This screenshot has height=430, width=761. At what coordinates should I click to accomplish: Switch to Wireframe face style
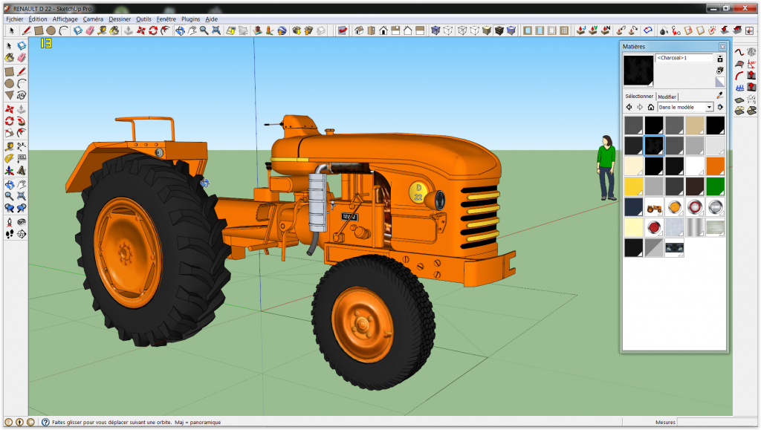(x=462, y=30)
